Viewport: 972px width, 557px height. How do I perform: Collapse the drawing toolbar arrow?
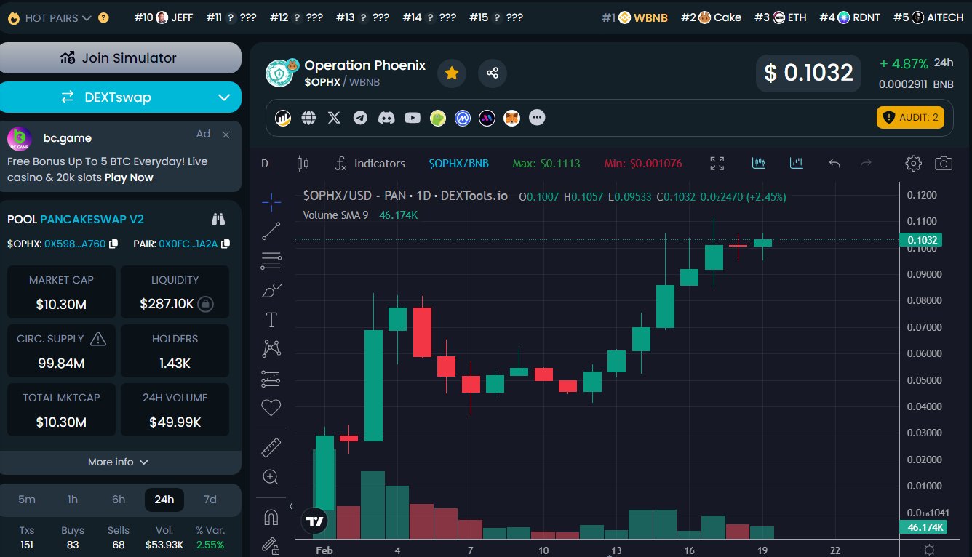pyautogui.click(x=291, y=506)
